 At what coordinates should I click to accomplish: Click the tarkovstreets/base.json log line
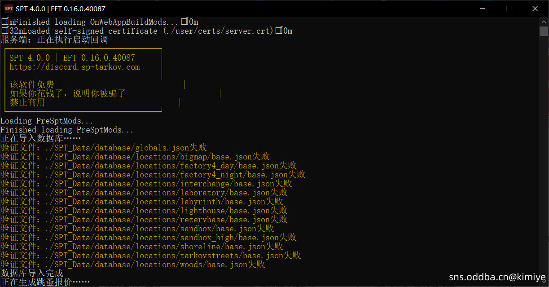coord(150,256)
